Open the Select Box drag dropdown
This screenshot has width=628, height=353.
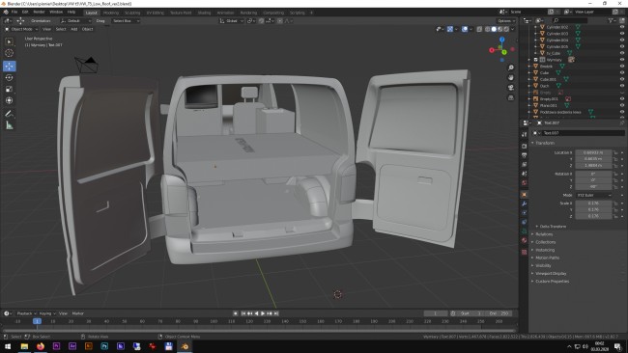point(126,21)
